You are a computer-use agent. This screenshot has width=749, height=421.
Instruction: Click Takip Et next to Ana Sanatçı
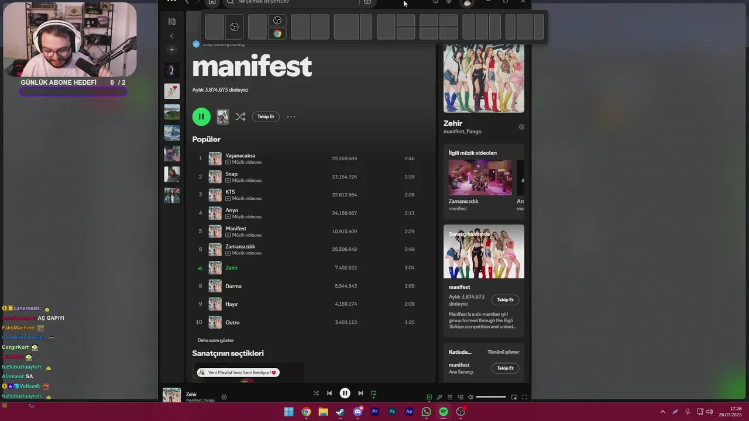(x=505, y=368)
